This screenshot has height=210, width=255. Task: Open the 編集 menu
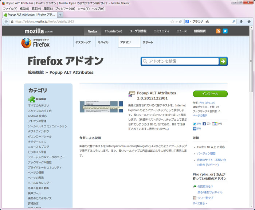coord(24,9)
